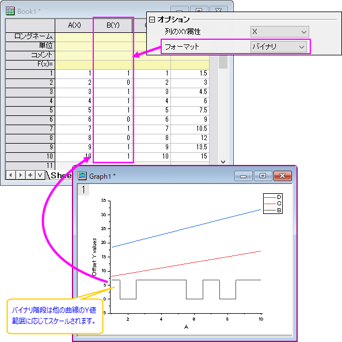Select column header B(Y)

[x=113, y=25]
